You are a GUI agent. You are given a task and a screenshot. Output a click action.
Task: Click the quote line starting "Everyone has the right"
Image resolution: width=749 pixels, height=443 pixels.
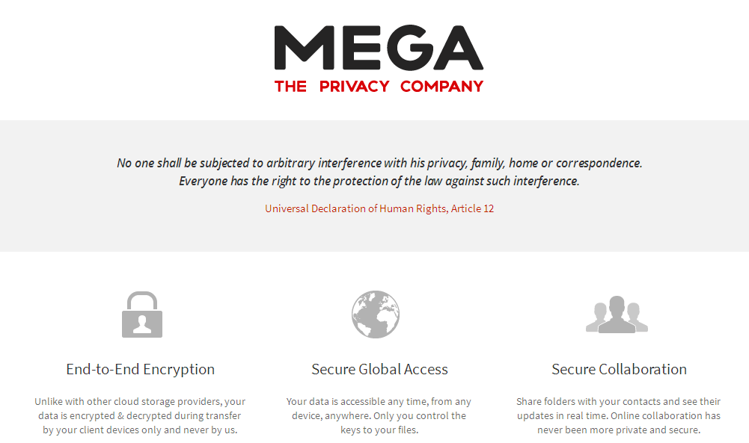[379, 181]
